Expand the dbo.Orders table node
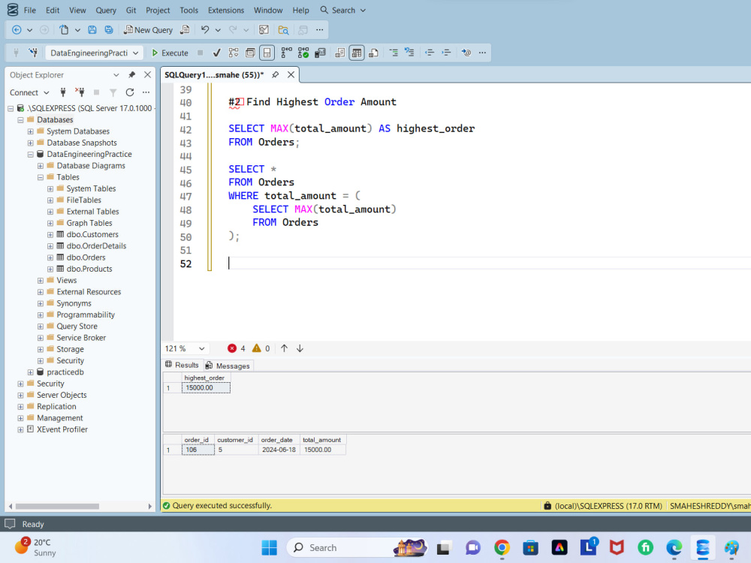Screen dimensions: 751x563 click(50, 257)
